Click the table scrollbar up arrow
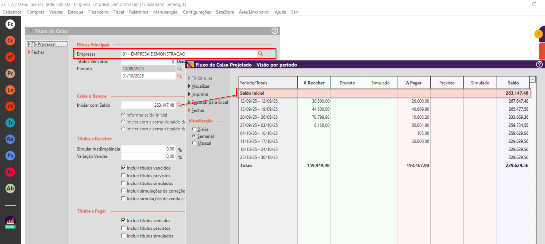 533,79
